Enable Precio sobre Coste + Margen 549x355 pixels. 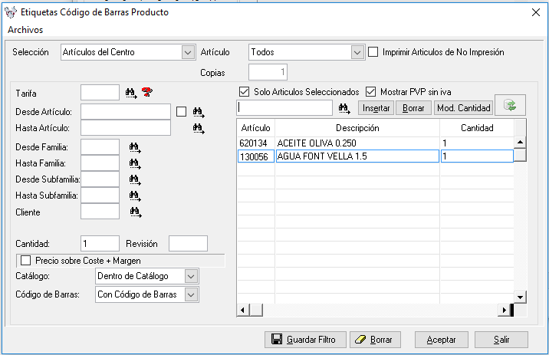pos(25,261)
